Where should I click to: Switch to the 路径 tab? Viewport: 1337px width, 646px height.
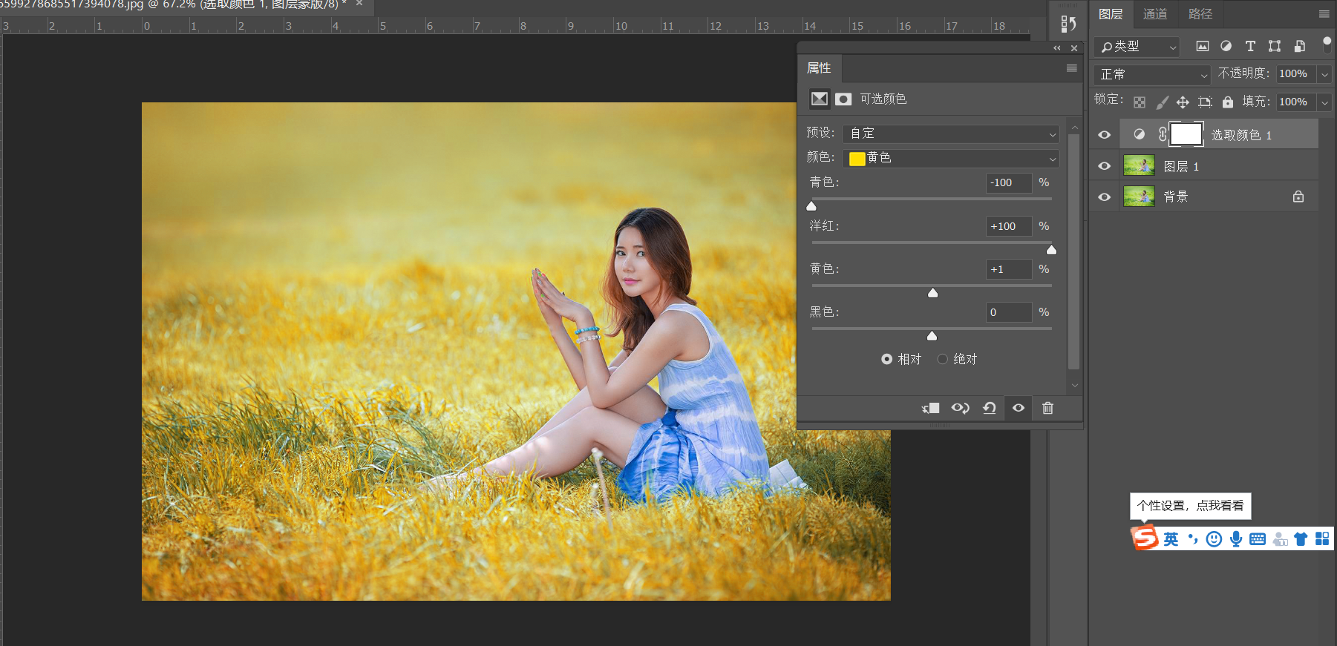pyautogui.click(x=1200, y=14)
